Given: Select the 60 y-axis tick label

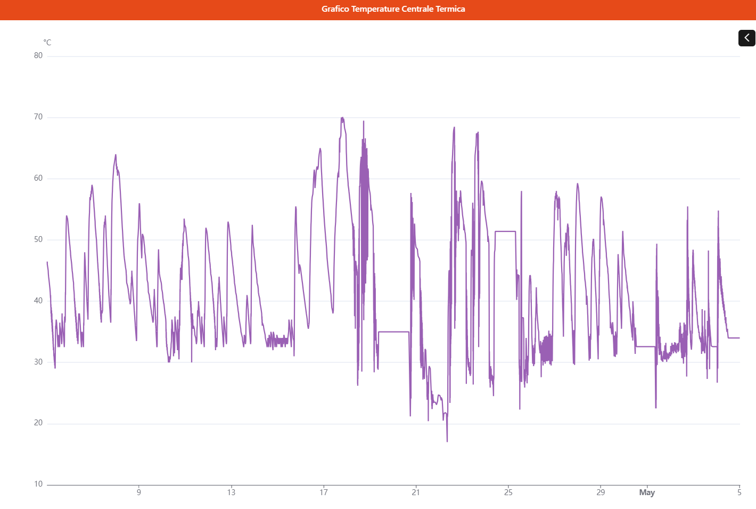Looking at the screenshot, I should click(38, 178).
